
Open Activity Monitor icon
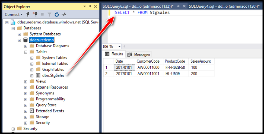point(64,15)
